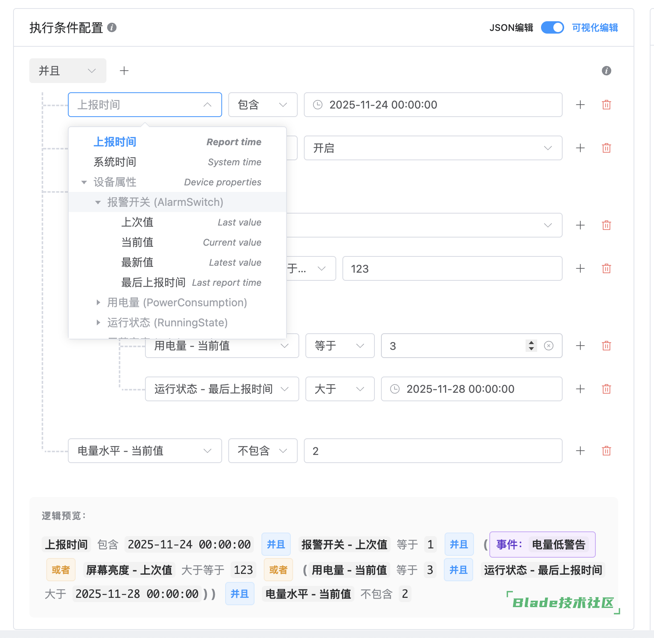654x638 pixels.
Task: Expand the 用电量 (PowerConsumption) tree node
Action: (98, 302)
